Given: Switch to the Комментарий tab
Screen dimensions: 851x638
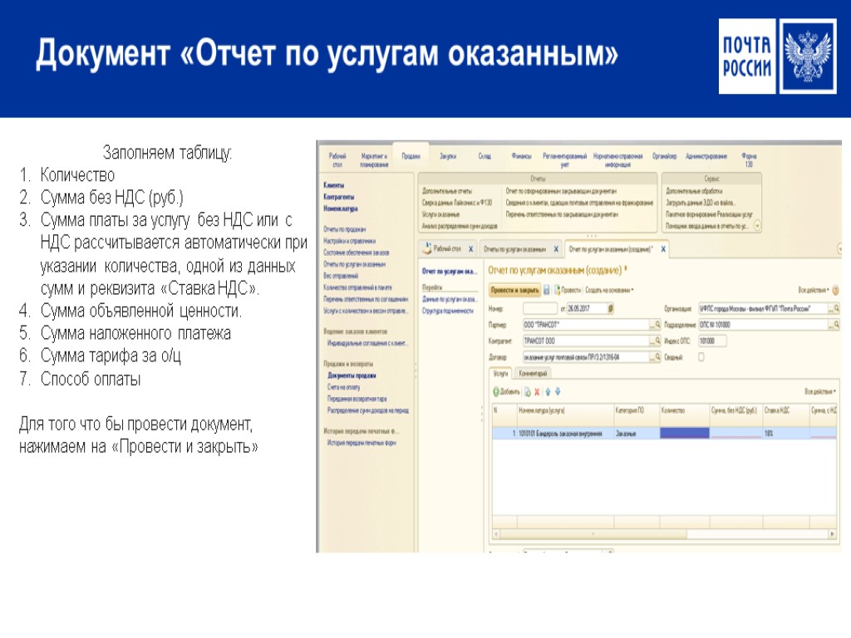Looking at the screenshot, I should (533, 373).
